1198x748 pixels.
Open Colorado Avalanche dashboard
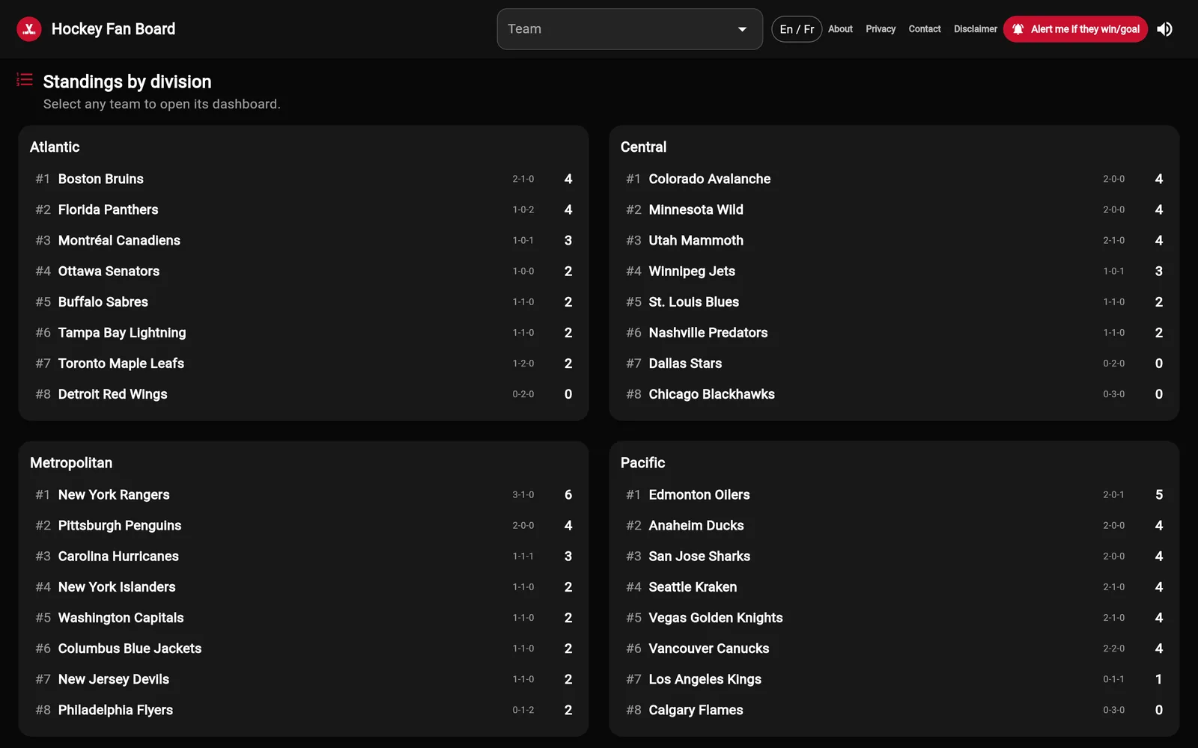894,179
